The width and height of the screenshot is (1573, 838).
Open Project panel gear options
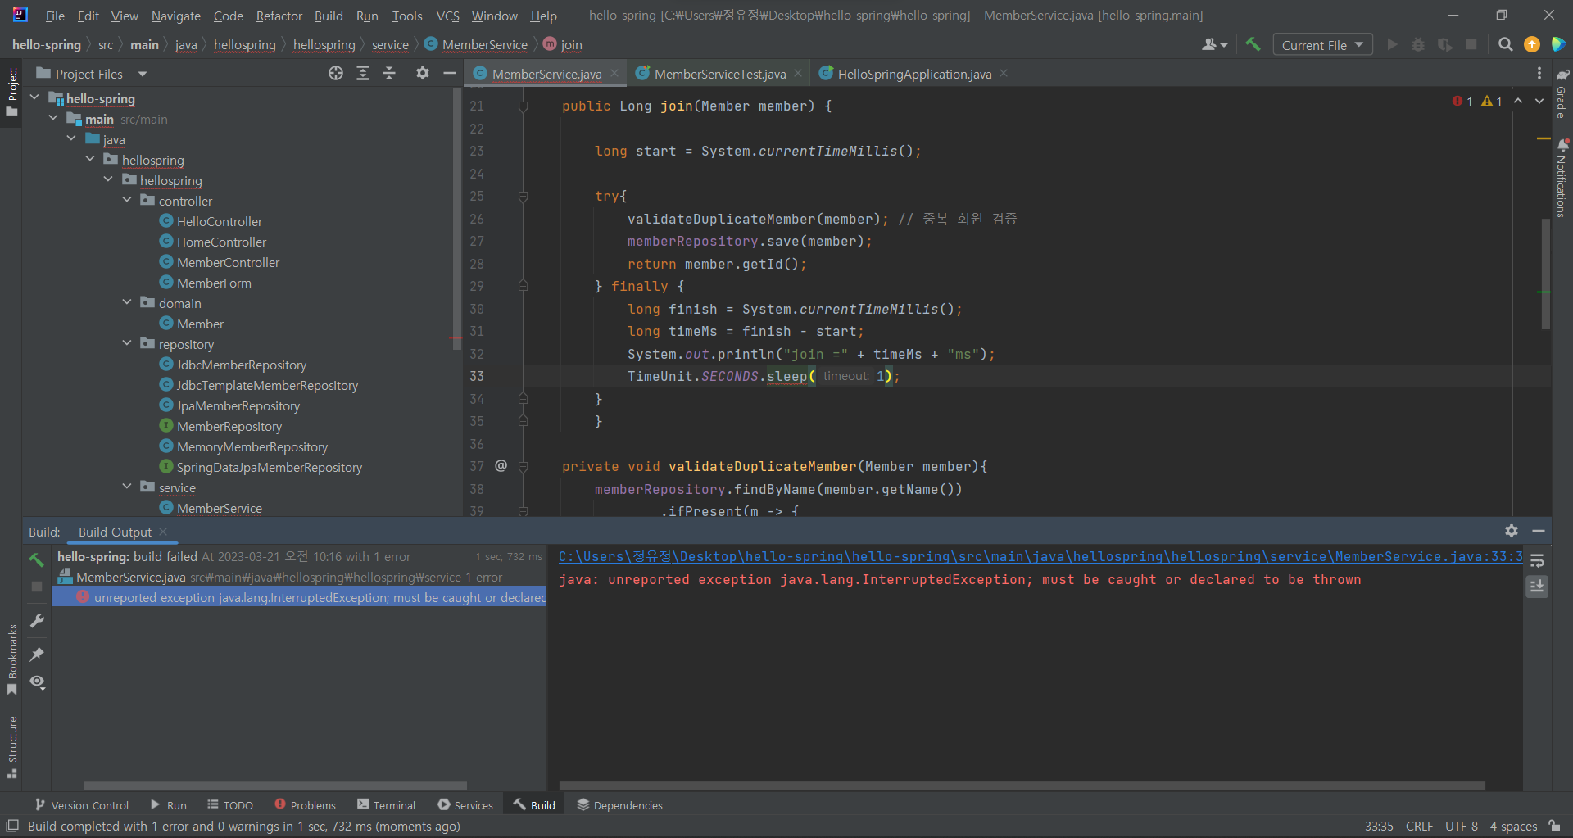423,73
